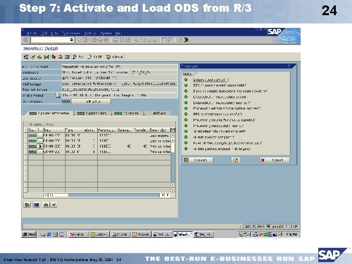Click the binoculars button below the table
352x264 pixels.
[46, 204]
